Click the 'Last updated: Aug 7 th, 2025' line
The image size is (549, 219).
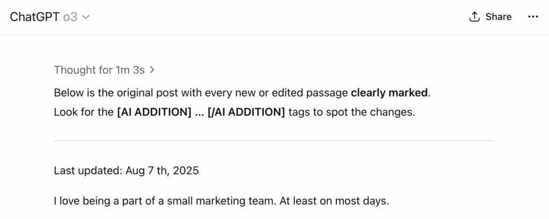click(x=127, y=171)
